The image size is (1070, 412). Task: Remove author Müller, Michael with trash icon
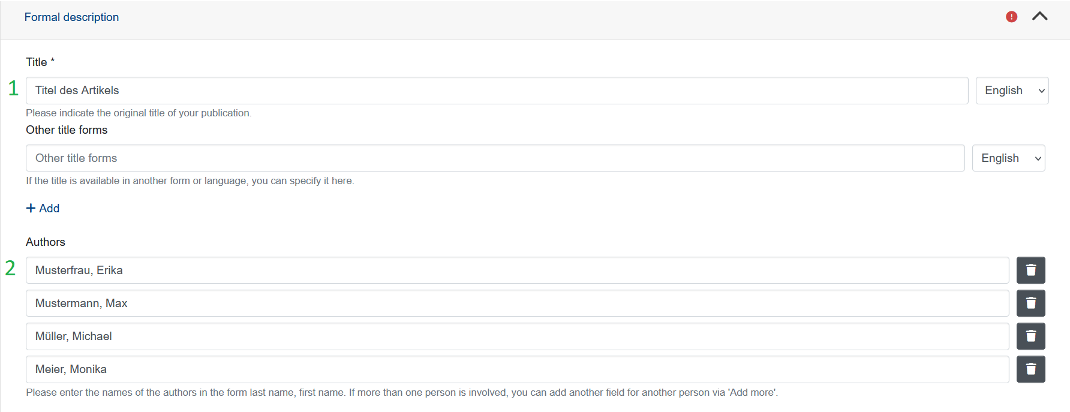(x=1030, y=336)
